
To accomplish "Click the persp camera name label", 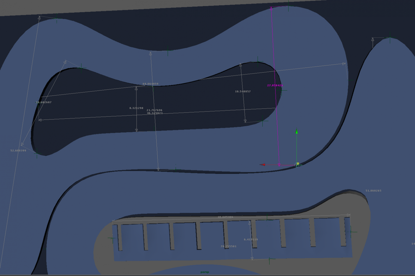I will pos(205,272).
